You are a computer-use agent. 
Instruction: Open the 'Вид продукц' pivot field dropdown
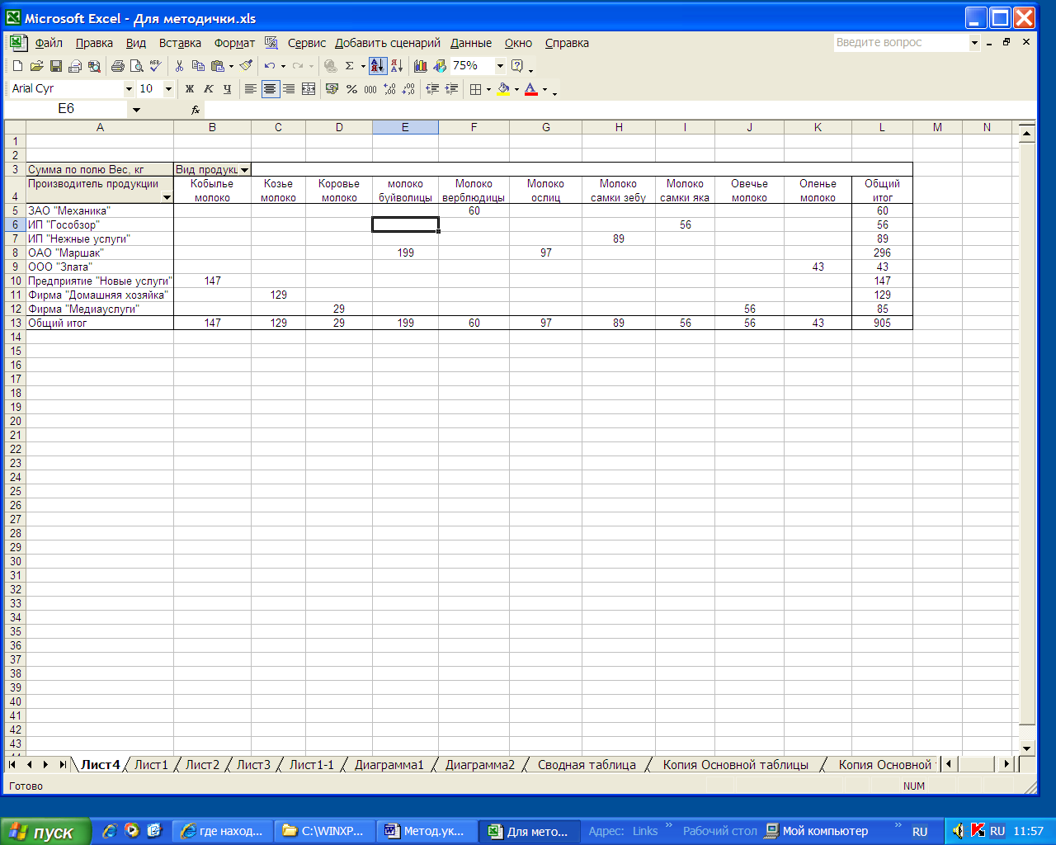pos(245,170)
